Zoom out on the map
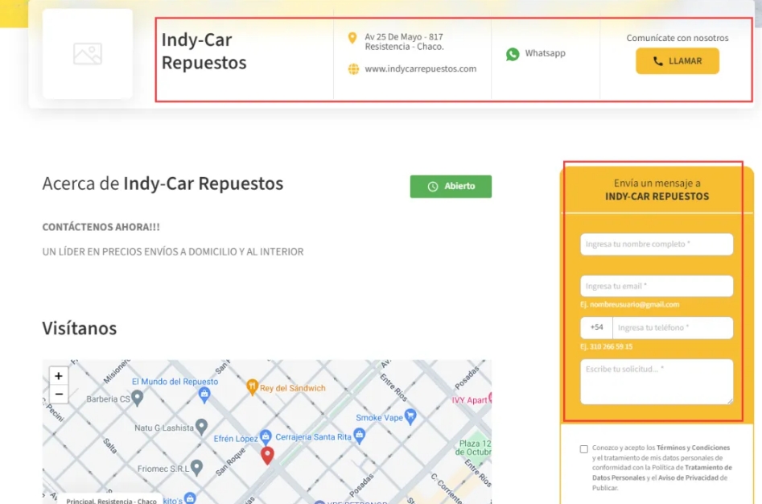 pyautogui.click(x=58, y=395)
